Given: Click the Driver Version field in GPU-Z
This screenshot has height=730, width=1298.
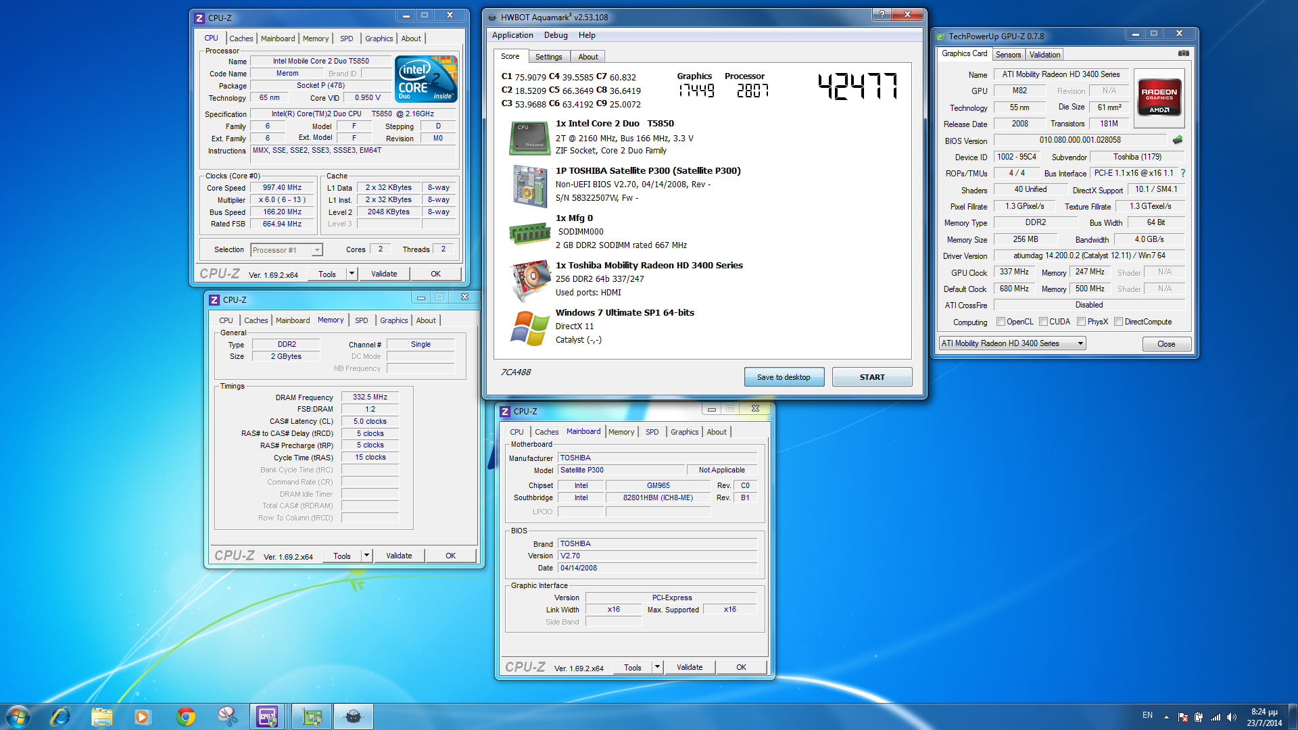Looking at the screenshot, I should click(x=1089, y=255).
